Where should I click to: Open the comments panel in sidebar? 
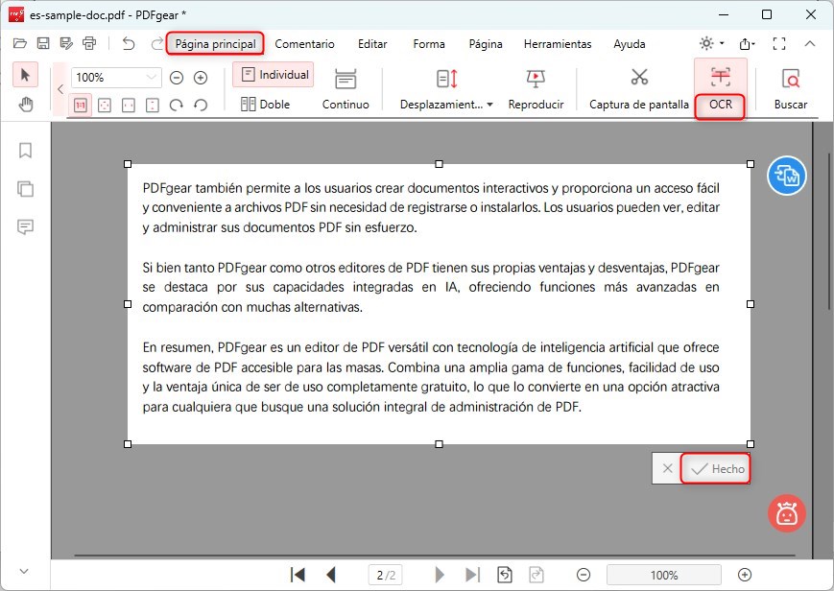pos(26,227)
